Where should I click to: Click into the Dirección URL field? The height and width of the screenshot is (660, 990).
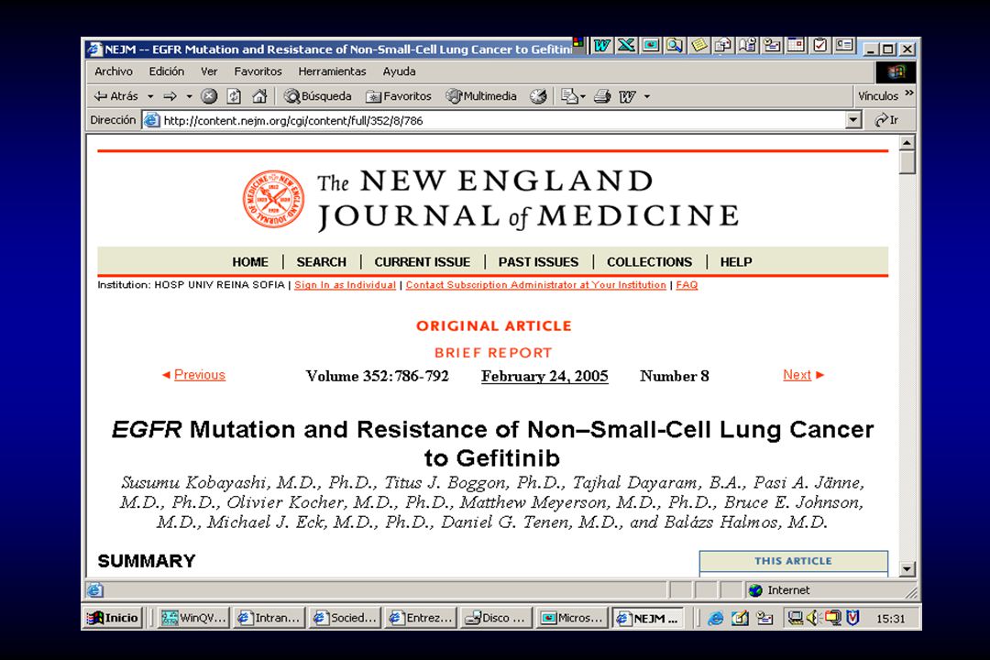tap(502, 120)
